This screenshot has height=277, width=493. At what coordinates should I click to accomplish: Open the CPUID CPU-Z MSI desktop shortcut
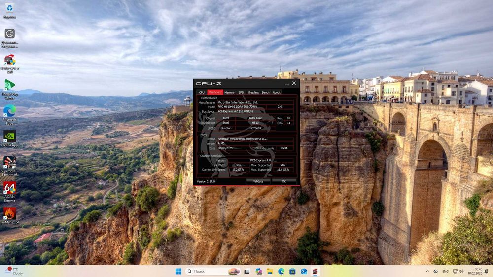point(10,64)
